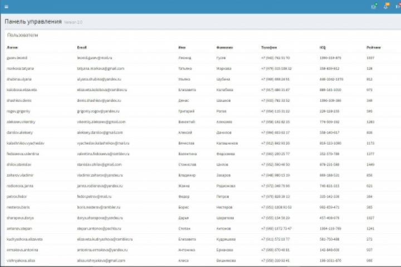The width and height of the screenshot is (401, 267).
Task: Click the Рейтинг column header
Action: [373, 47]
